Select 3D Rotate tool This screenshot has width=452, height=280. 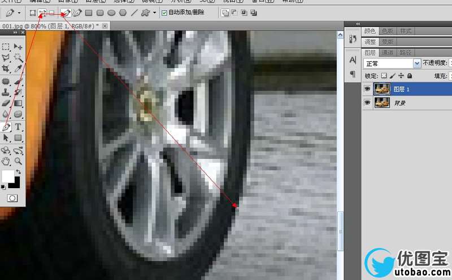pos(6,150)
